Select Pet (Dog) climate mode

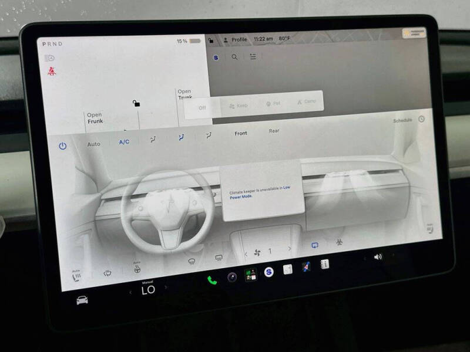click(x=273, y=104)
